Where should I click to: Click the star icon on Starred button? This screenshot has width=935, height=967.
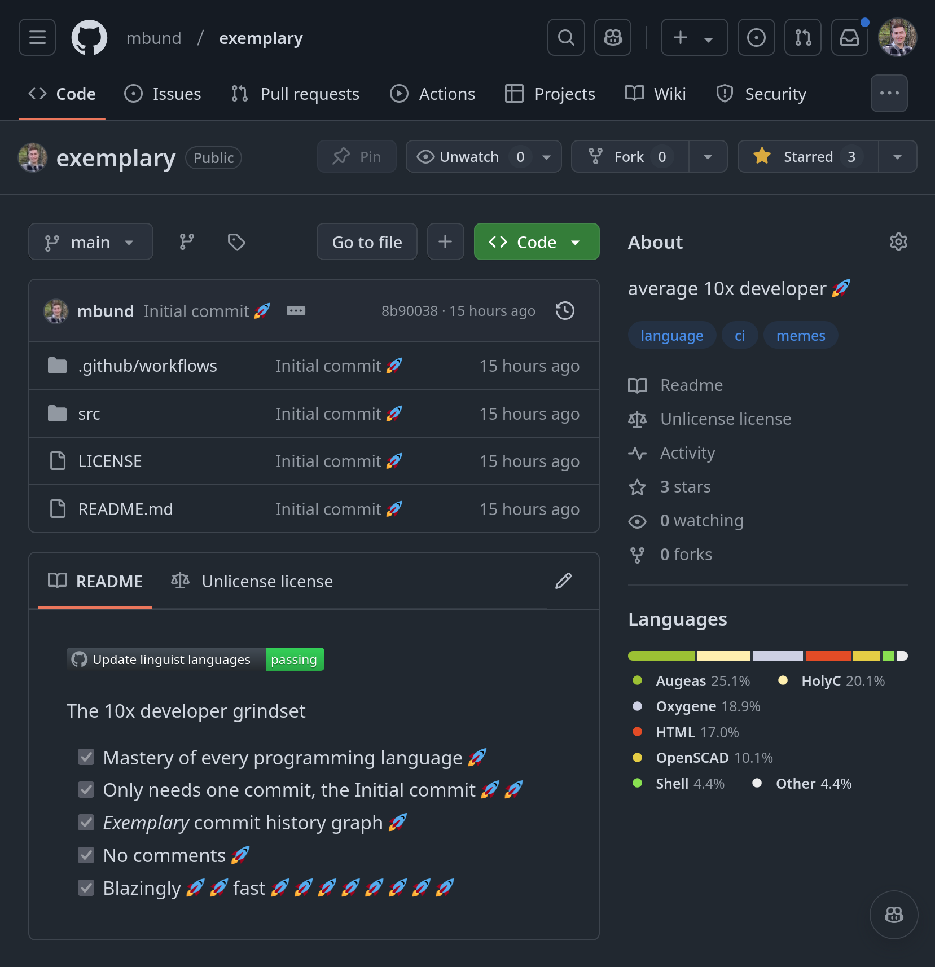click(x=762, y=156)
